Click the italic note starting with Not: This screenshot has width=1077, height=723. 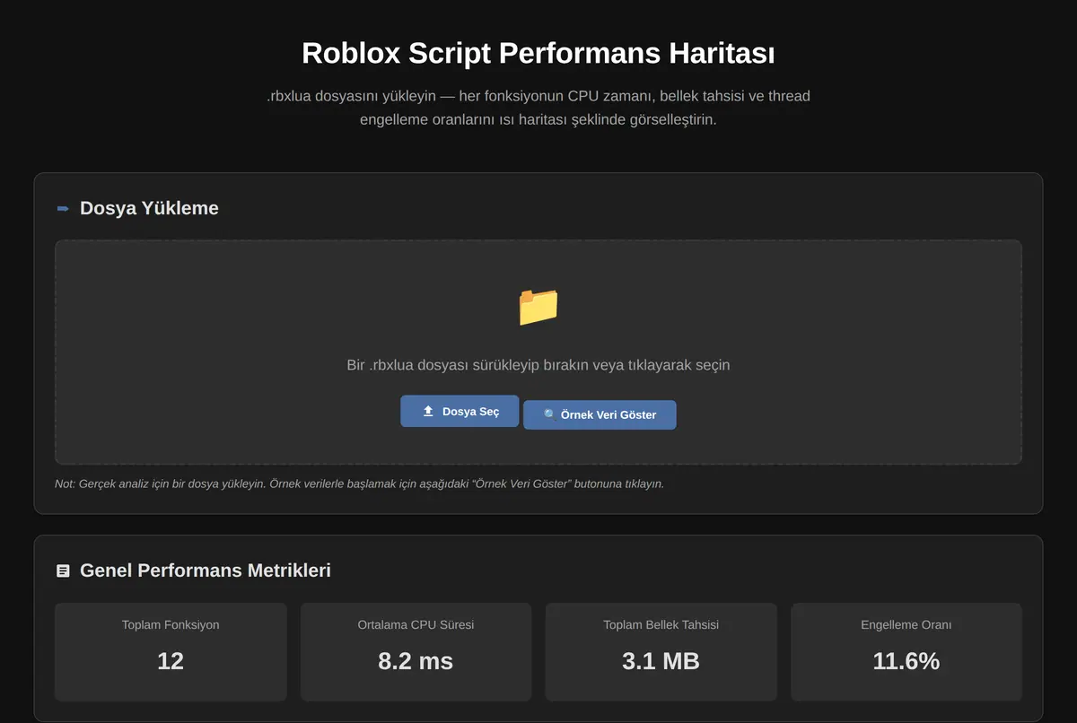point(359,483)
